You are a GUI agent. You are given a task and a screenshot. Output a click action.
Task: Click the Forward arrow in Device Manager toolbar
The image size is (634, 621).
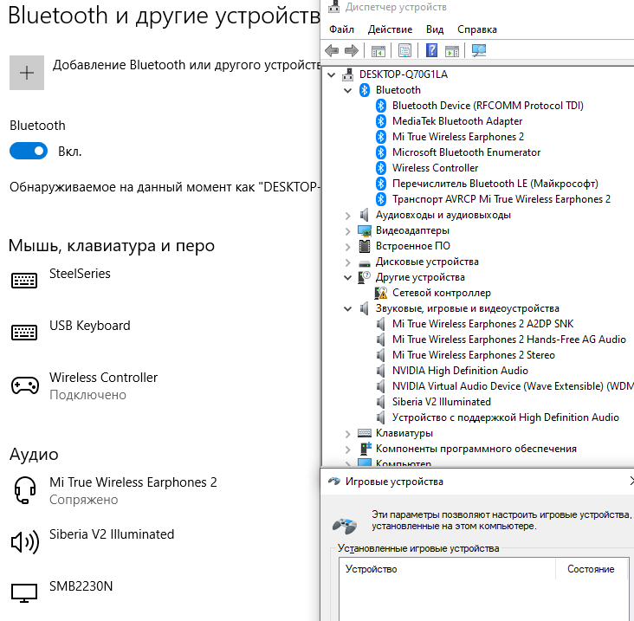[x=352, y=50]
